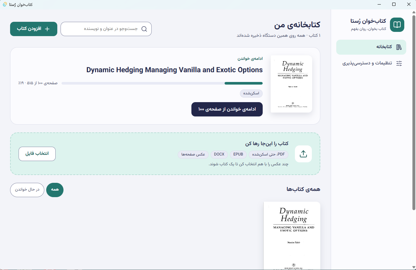Click the کتابخانه‌ی من heading
Screen dimensions: 416x270
pyautogui.click(x=297, y=25)
